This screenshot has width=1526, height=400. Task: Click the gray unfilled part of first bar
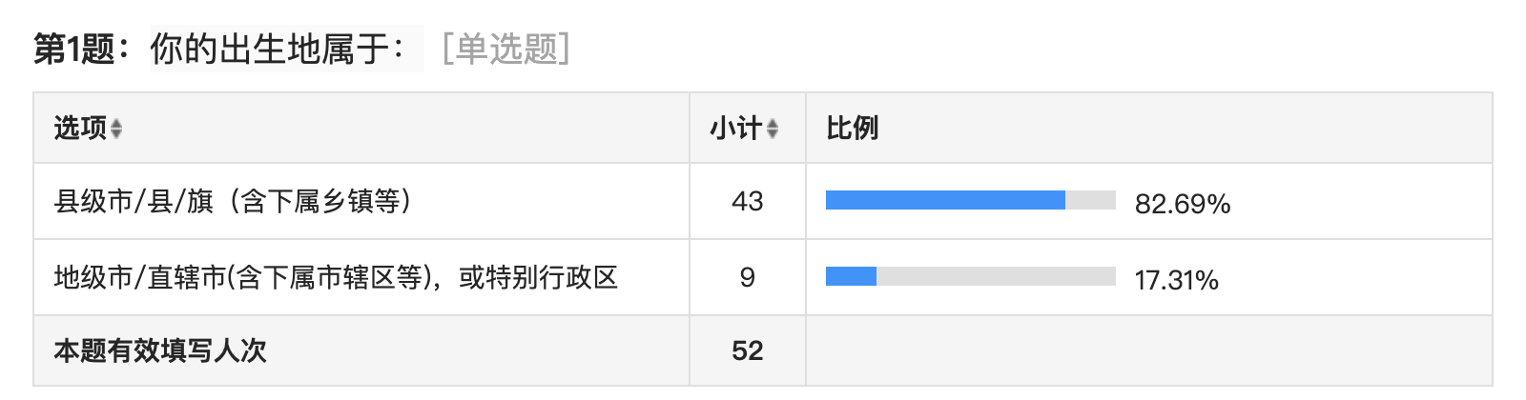point(1090,200)
